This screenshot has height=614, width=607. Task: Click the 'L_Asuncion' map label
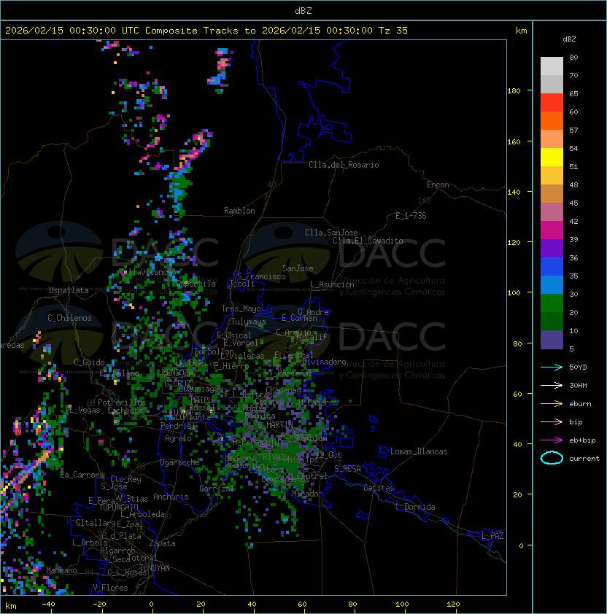click(332, 284)
